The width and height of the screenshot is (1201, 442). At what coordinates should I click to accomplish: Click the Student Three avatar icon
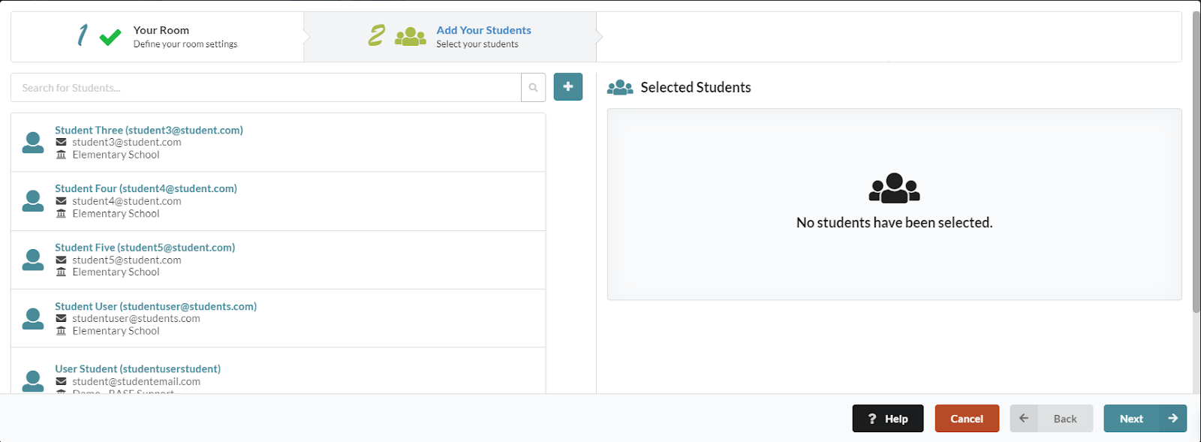click(33, 143)
